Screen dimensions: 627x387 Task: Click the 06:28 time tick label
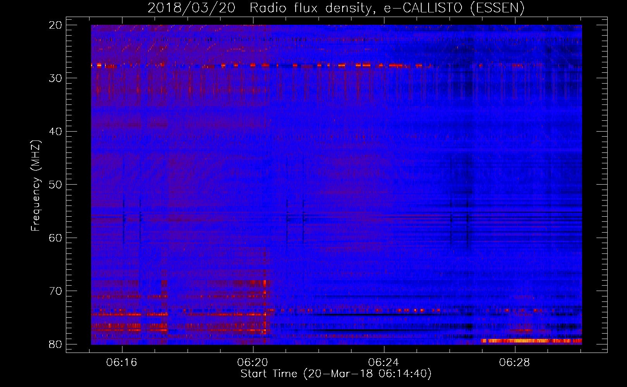pos(515,363)
